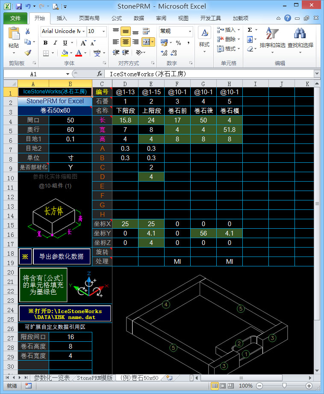
Task: Open the 文件 File tab
Action: coord(15,18)
